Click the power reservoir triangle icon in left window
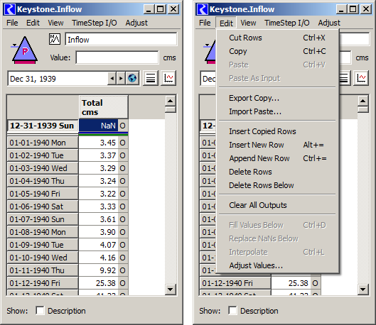Image resolution: width=376 pixels, height=325 pixels. pos(25,50)
